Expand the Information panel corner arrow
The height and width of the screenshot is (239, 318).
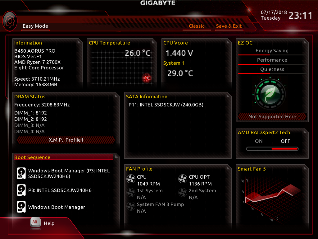pyautogui.click(x=79, y=42)
